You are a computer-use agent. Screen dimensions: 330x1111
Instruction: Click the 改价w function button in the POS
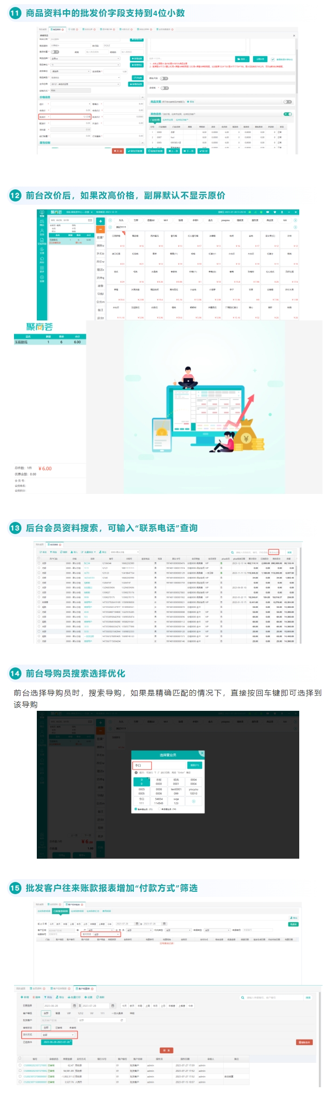(100, 262)
